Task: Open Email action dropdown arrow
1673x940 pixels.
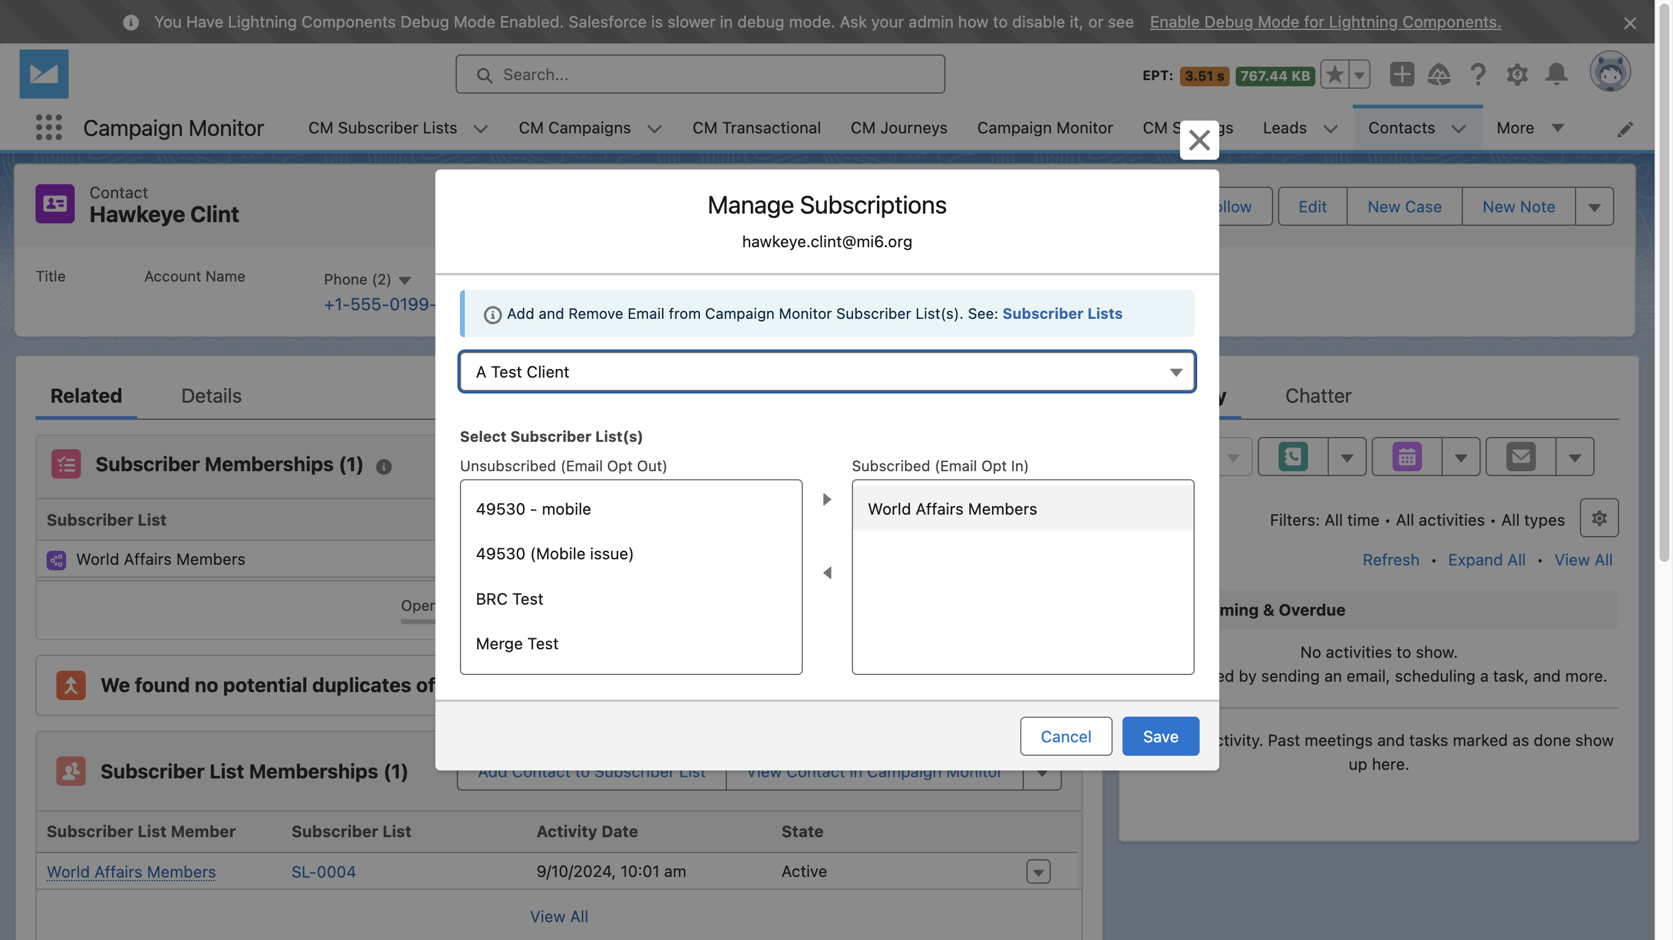Action: (x=1574, y=457)
